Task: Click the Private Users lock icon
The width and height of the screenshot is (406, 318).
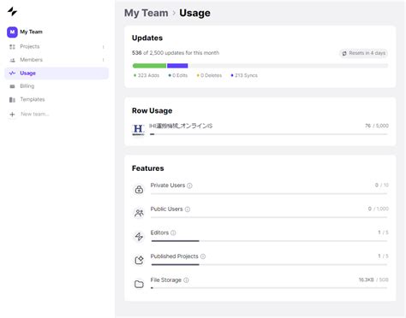Action: (139, 189)
